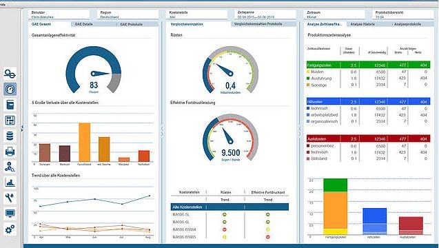Click yellow Rüsten trend icon for RA106-BSW5

pyautogui.click(x=224, y=237)
